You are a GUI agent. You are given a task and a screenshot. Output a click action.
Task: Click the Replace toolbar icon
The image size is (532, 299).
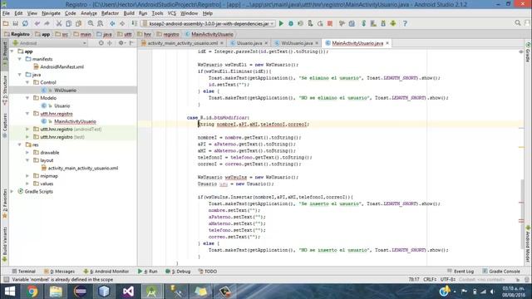click(101, 23)
